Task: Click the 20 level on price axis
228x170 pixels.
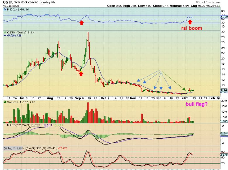Action: pyautogui.click(x=223, y=59)
